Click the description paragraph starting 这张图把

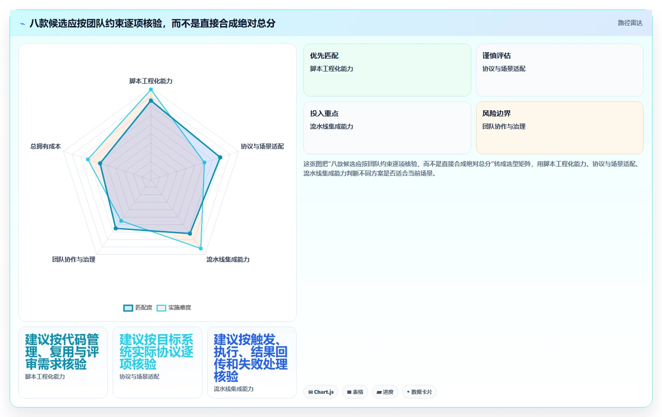pos(472,169)
